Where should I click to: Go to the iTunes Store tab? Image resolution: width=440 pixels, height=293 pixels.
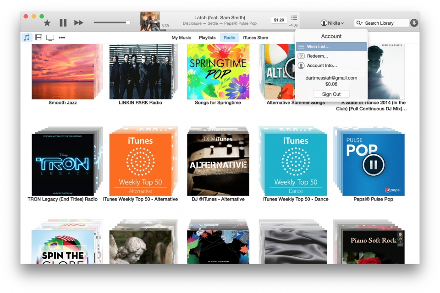pyautogui.click(x=255, y=38)
